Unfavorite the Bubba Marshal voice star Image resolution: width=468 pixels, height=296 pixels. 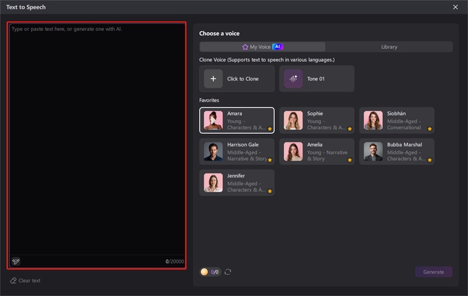pyautogui.click(x=430, y=160)
